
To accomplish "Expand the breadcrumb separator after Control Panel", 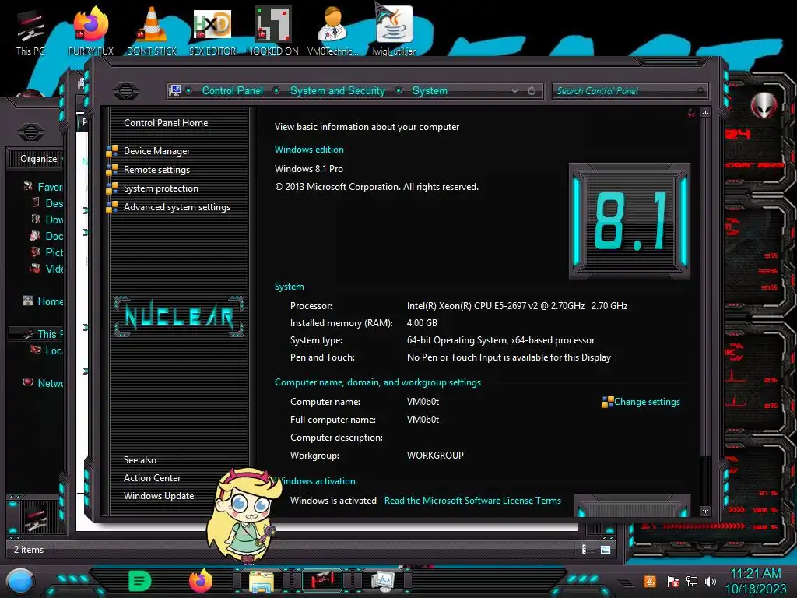I will tap(276, 91).
